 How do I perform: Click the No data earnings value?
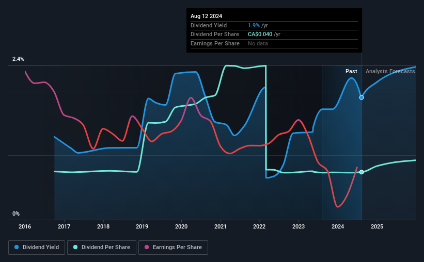pos(258,43)
